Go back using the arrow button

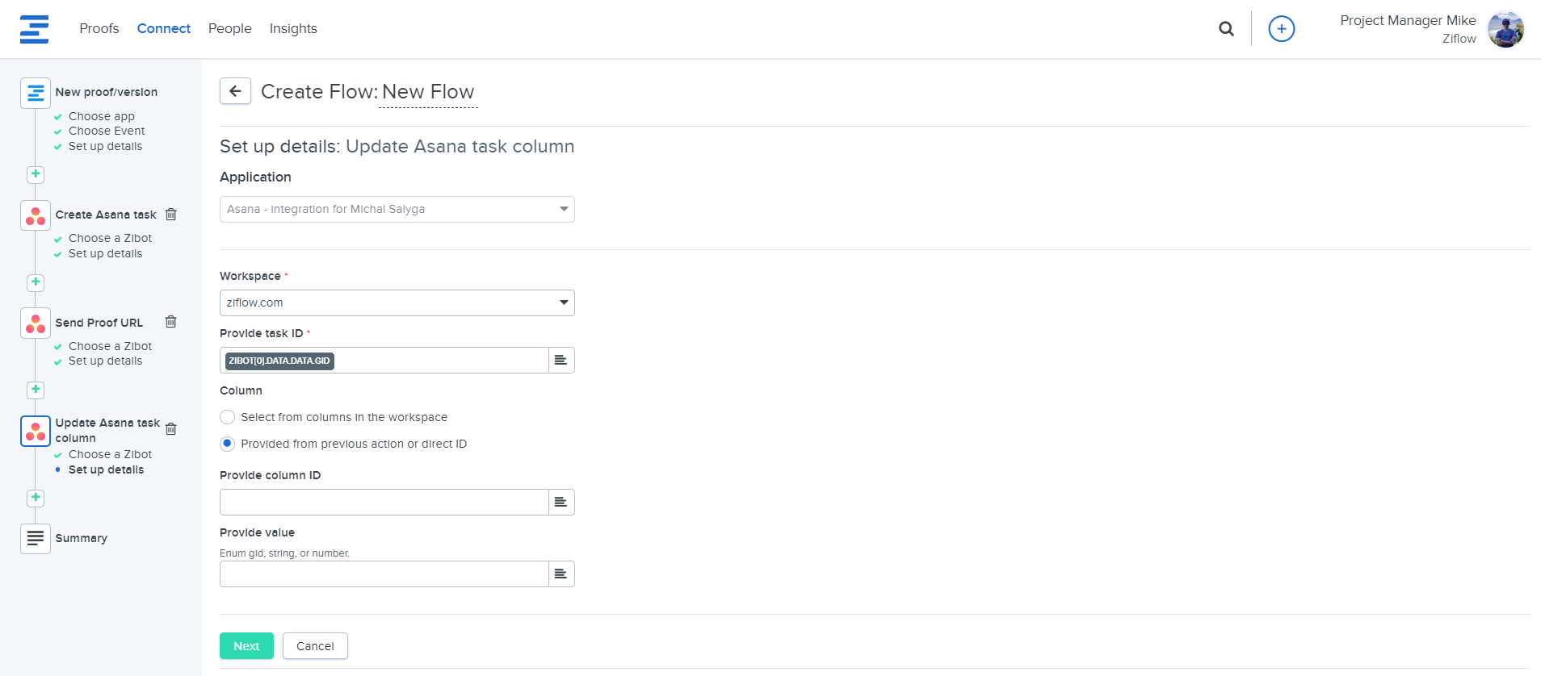click(235, 91)
